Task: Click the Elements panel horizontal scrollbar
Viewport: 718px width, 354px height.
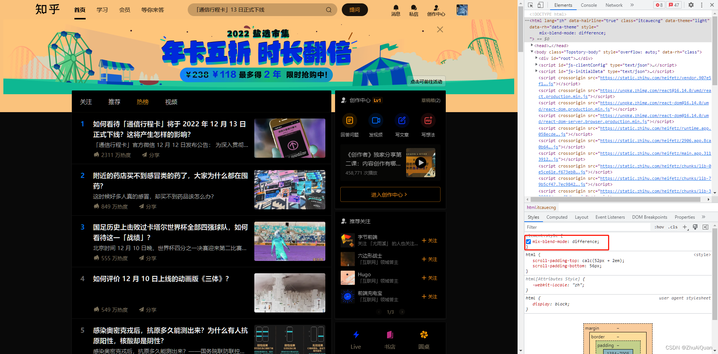Action: [615, 200]
